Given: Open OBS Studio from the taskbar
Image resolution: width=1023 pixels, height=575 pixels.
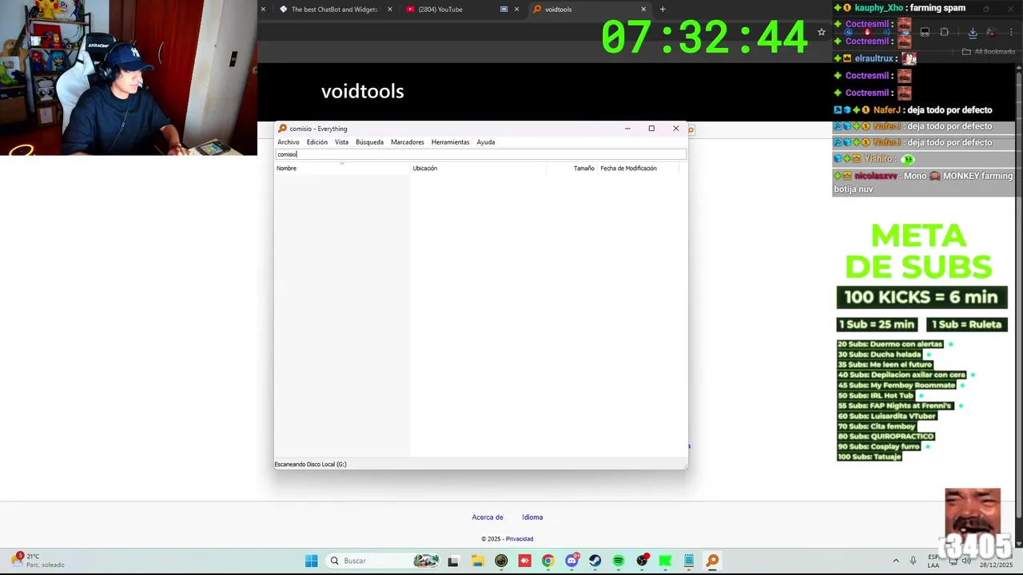Looking at the screenshot, I should pyautogui.click(x=642, y=561).
